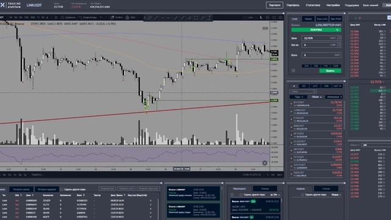Open the favorites star tab in pairs list

pos(294,86)
